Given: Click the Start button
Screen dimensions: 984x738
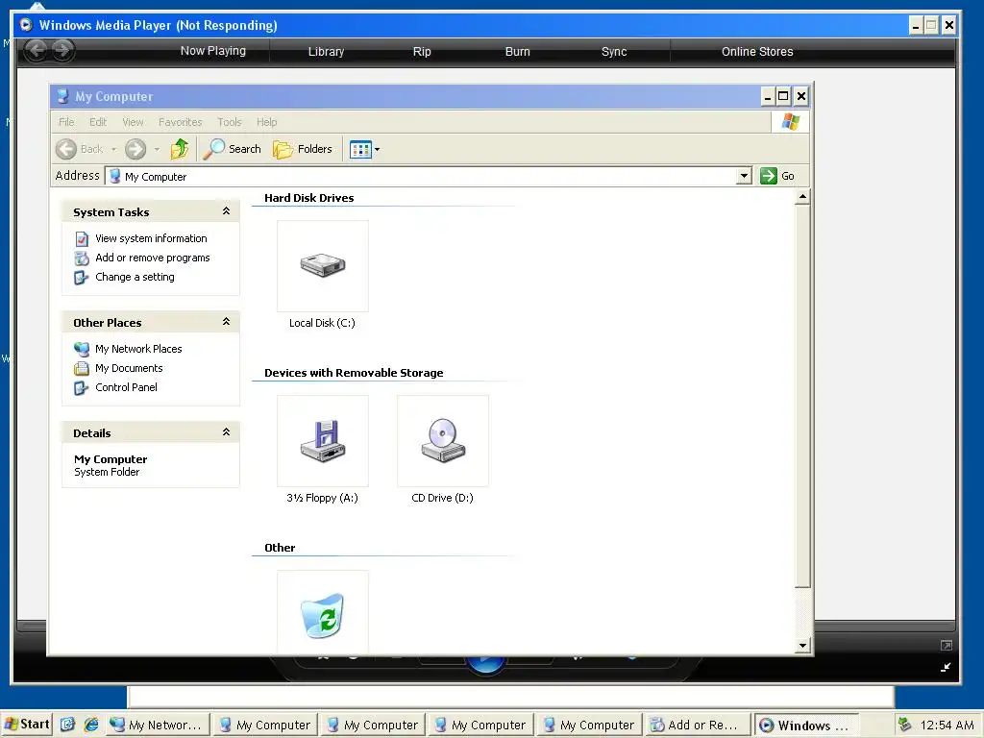Looking at the screenshot, I should coord(26,725).
